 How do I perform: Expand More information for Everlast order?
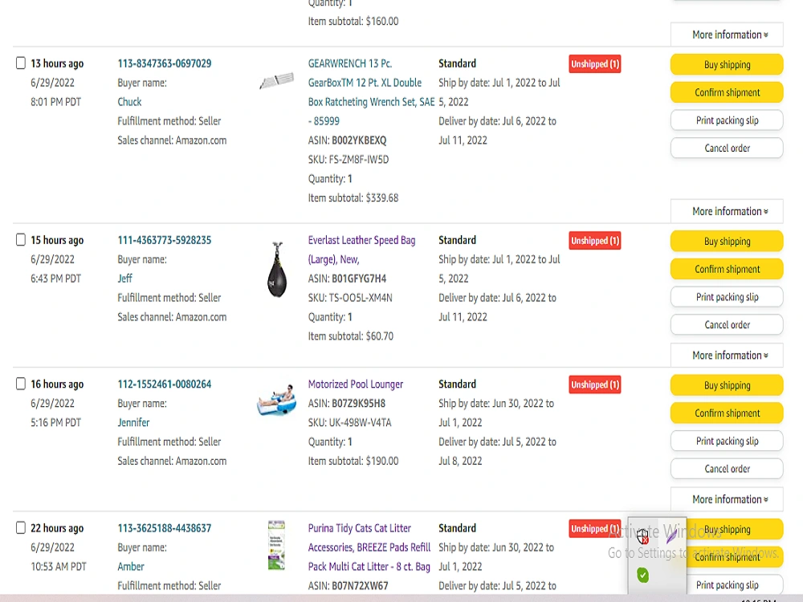tap(727, 356)
